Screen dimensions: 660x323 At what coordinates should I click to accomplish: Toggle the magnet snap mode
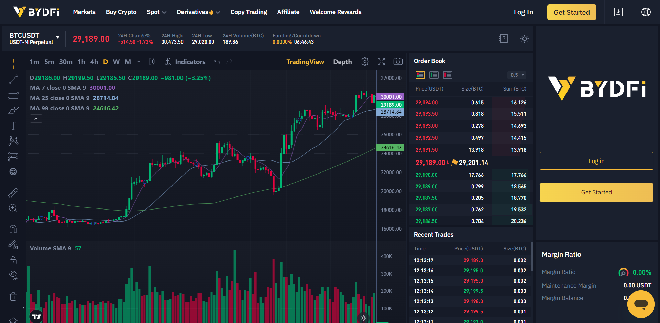tap(13, 229)
